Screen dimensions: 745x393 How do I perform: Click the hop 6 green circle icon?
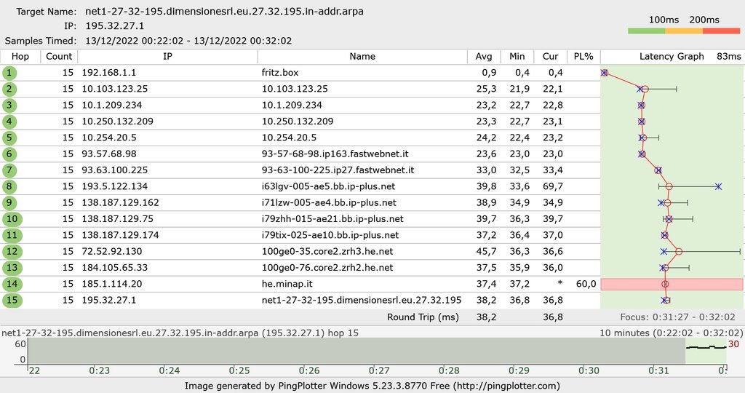(9, 154)
